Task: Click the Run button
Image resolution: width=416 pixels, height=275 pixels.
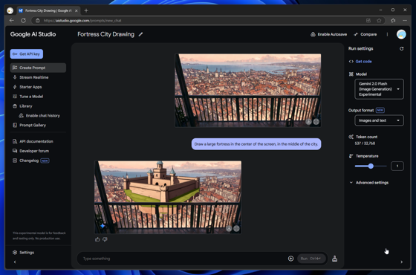Action: click(311, 259)
